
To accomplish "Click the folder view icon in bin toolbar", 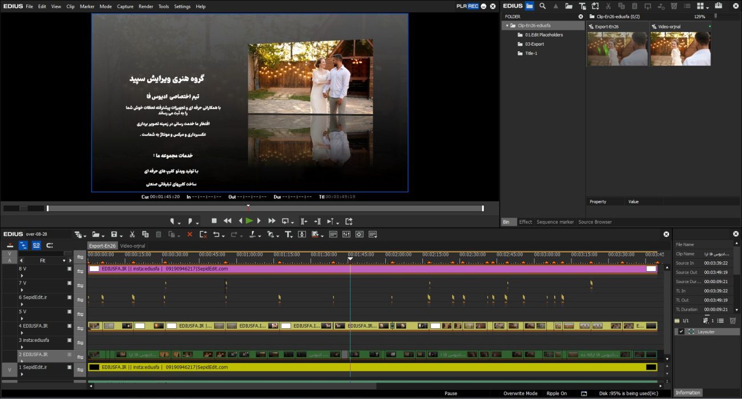I will 530,6.
